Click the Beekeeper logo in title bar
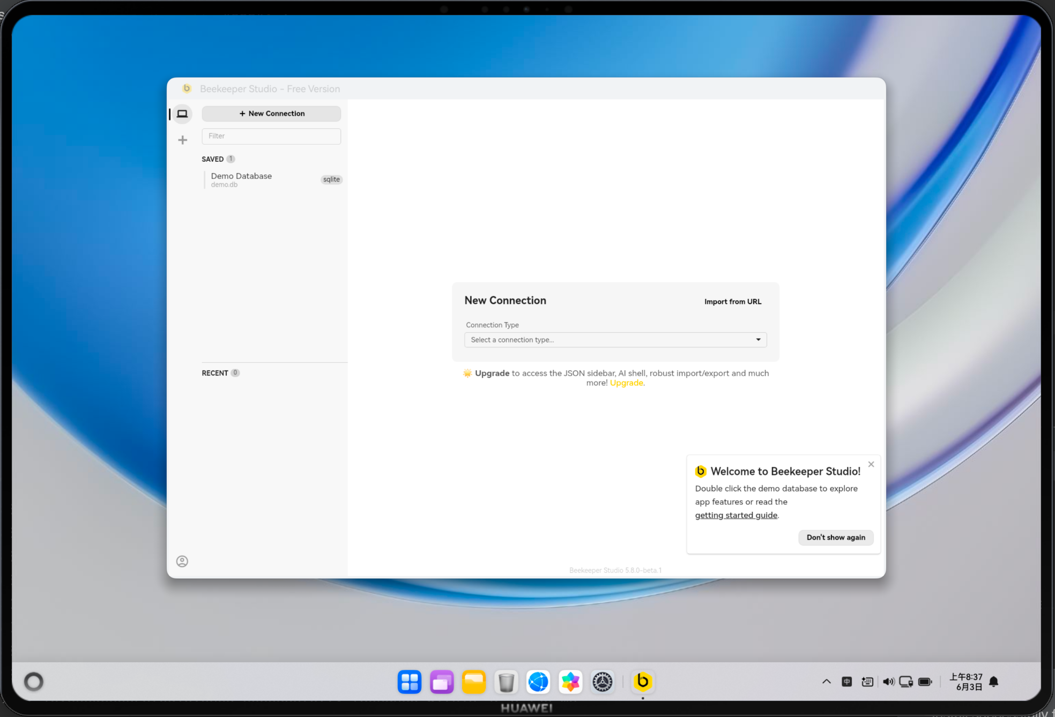1055x717 pixels. (x=187, y=88)
